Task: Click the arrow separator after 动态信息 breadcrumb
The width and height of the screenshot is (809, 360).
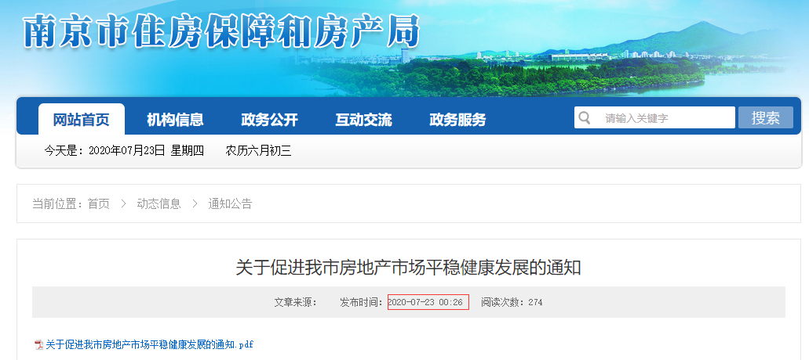Action: (195, 203)
